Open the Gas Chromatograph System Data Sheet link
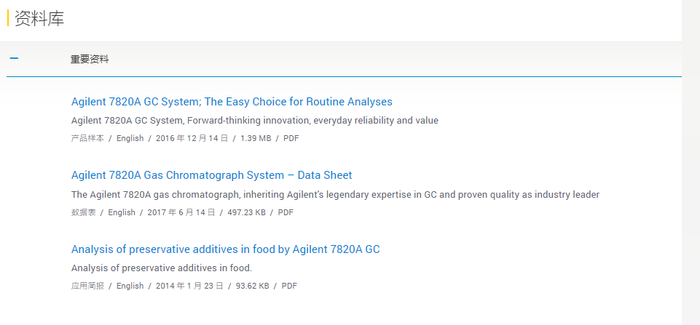Image resolution: width=700 pixels, height=325 pixels. 212,175
